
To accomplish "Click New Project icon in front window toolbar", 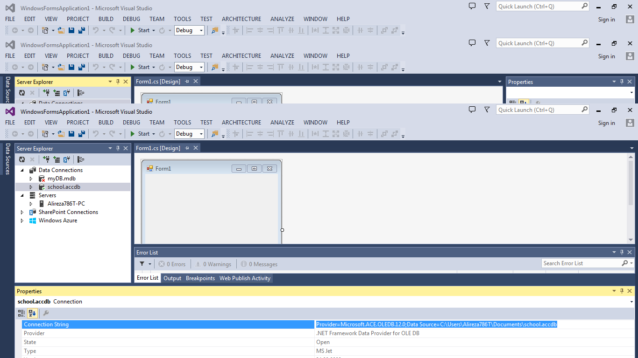I will 45,134.
